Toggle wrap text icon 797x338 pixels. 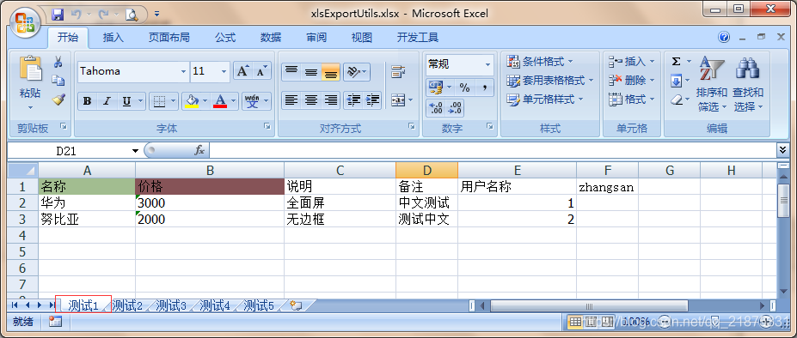[x=398, y=72]
